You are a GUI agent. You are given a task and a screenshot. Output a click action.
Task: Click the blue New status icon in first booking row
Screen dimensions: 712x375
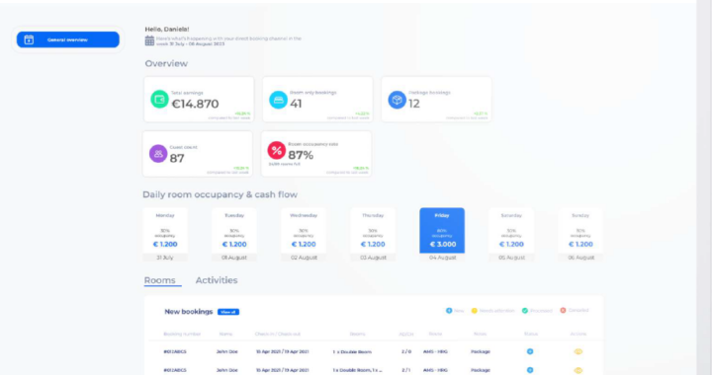530,351
